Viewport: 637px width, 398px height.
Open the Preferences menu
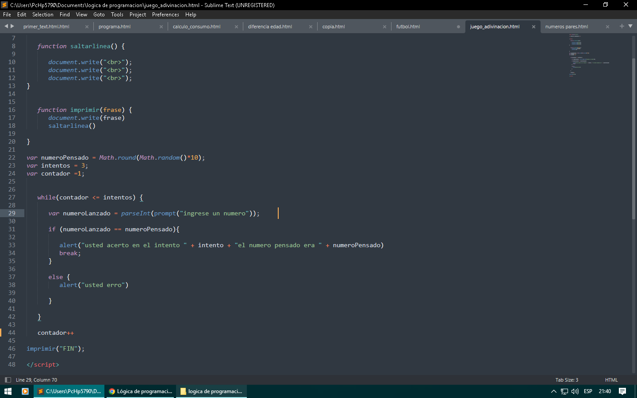[x=165, y=15]
